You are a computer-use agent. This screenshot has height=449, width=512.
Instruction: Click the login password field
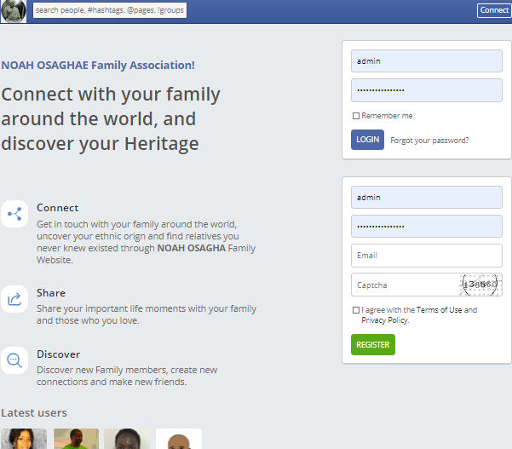(x=426, y=90)
